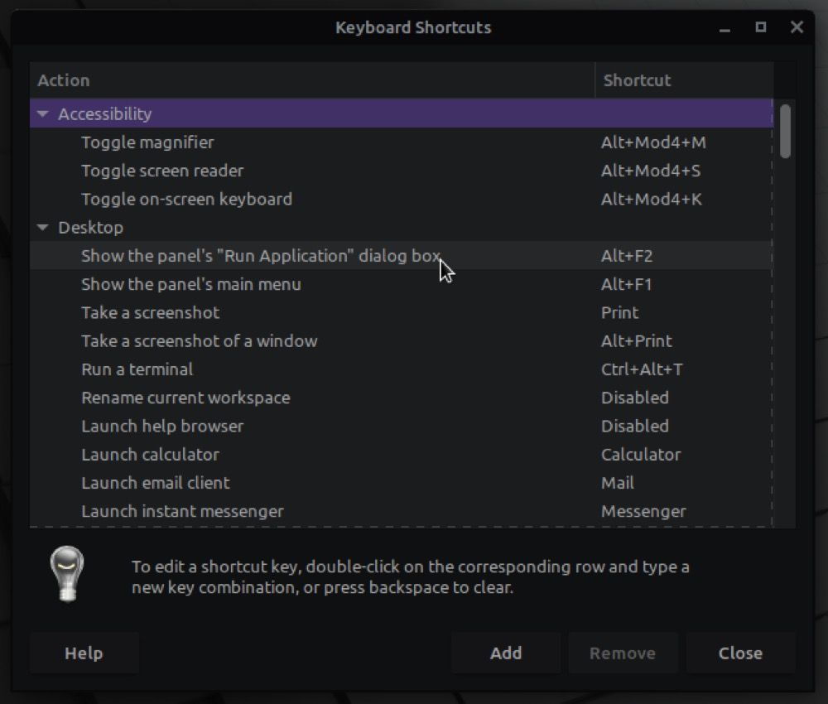Click the lightbulb hint icon
The image size is (828, 704).
[66, 575]
